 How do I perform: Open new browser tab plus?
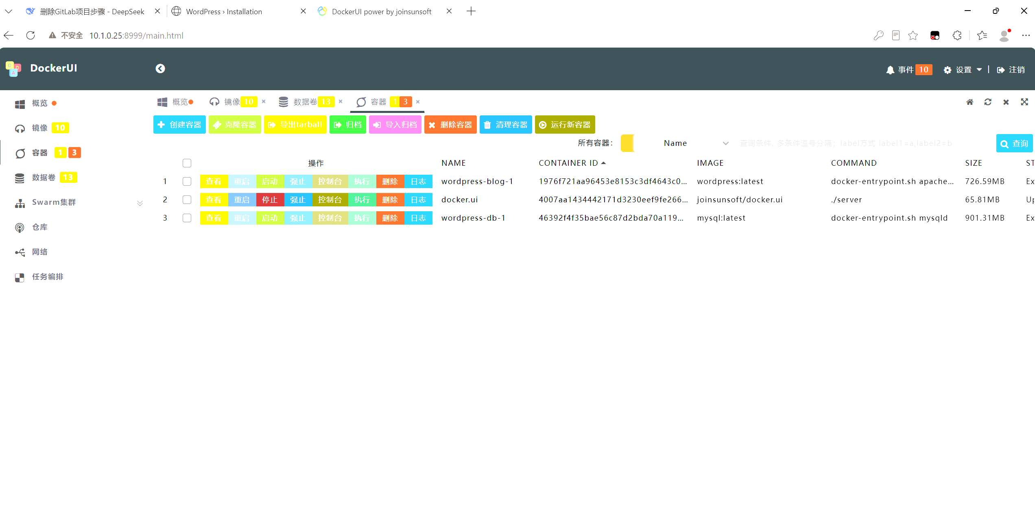(x=471, y=11)
